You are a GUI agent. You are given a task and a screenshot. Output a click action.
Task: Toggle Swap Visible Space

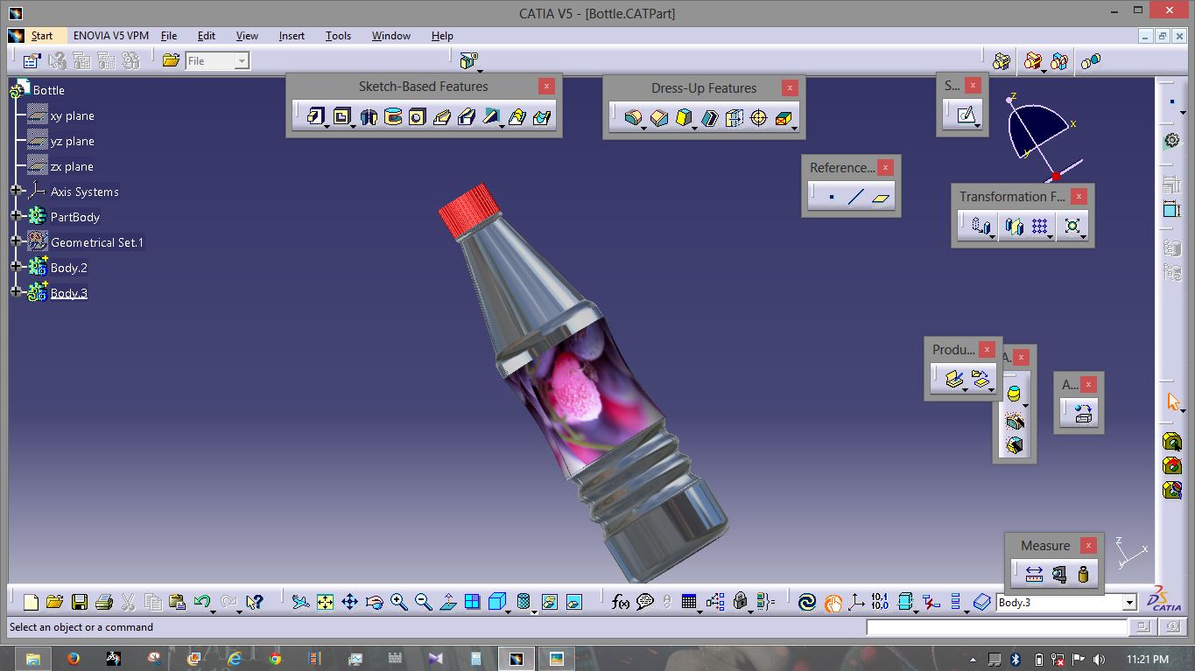click(574, 602)
